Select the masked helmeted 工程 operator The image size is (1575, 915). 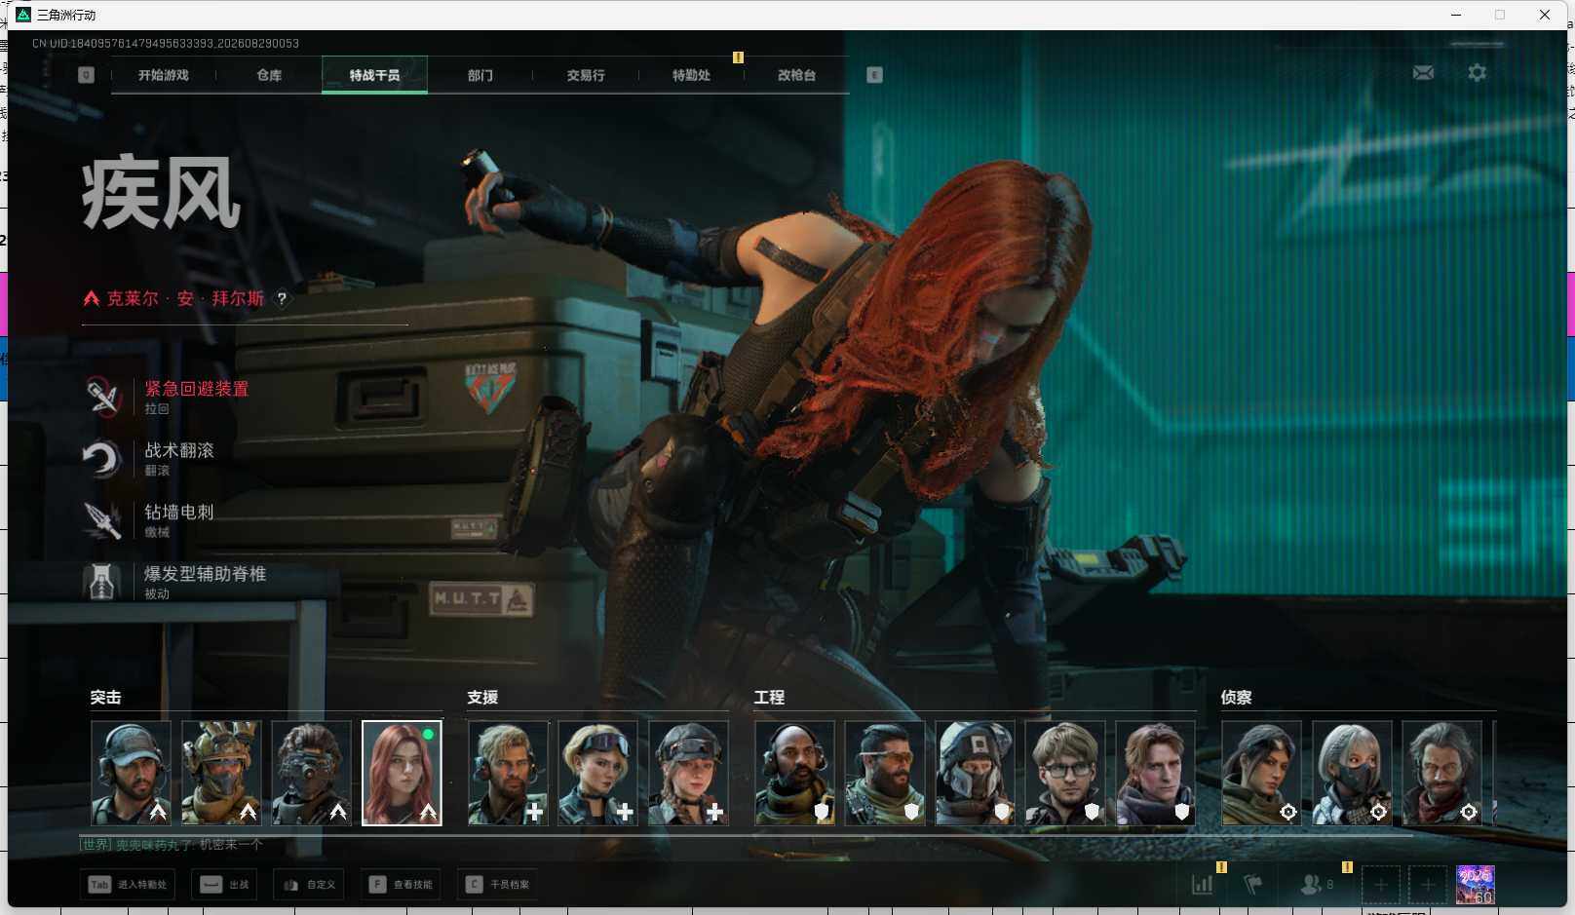point(975,773)
